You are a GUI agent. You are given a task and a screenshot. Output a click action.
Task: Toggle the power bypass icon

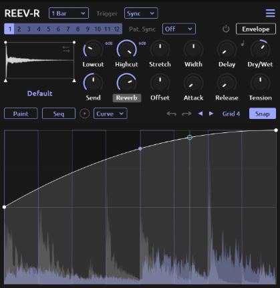pos(226,29)
